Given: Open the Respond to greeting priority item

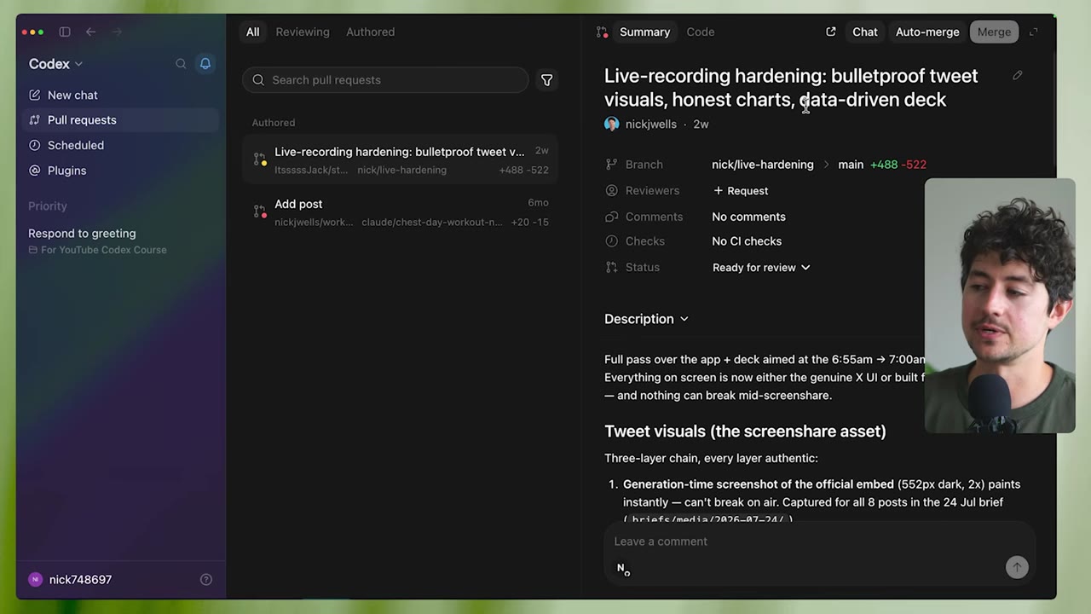Looking at the screenshot, I should (120, 241).
